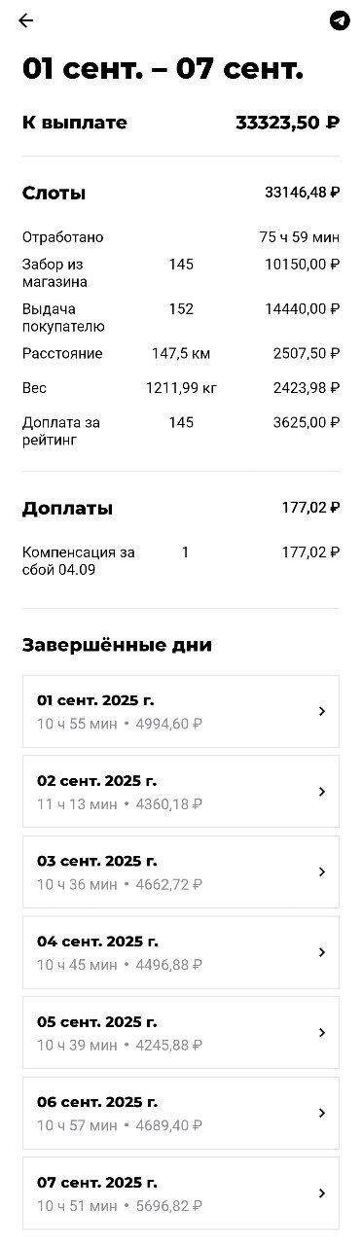Screen dimensions: 362x1245
Task: Expand the 01 сент. 2025 г. chevron
Action: coord(322,712)
